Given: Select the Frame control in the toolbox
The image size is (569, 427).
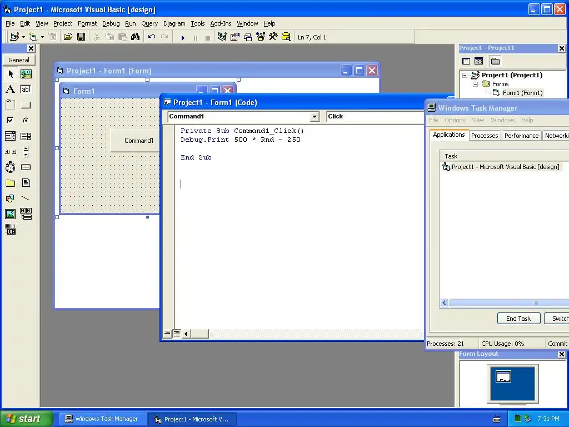Looking at the screenshot, I should click(11, 105).
